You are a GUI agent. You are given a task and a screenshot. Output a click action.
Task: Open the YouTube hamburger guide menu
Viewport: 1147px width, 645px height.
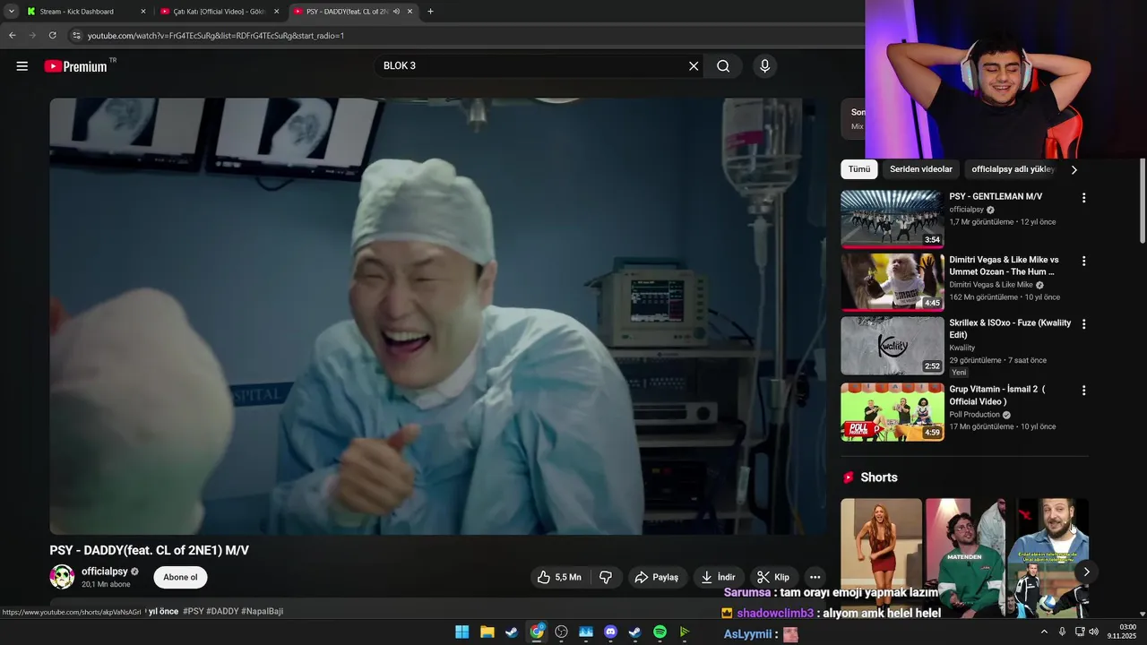(22, 66)
